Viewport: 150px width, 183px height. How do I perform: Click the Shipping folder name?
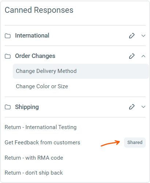point(27,107)
